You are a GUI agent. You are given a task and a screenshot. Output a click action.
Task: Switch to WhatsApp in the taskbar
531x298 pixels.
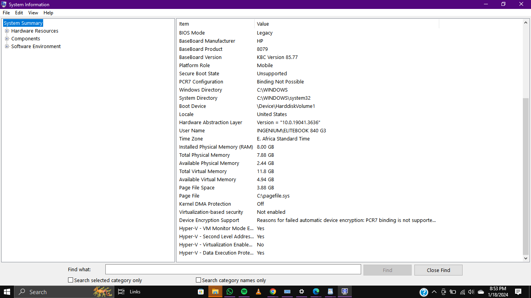230,292
